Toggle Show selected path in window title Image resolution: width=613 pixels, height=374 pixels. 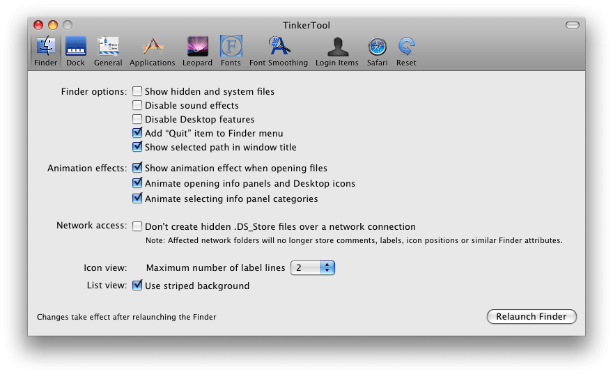click(137, 147)
